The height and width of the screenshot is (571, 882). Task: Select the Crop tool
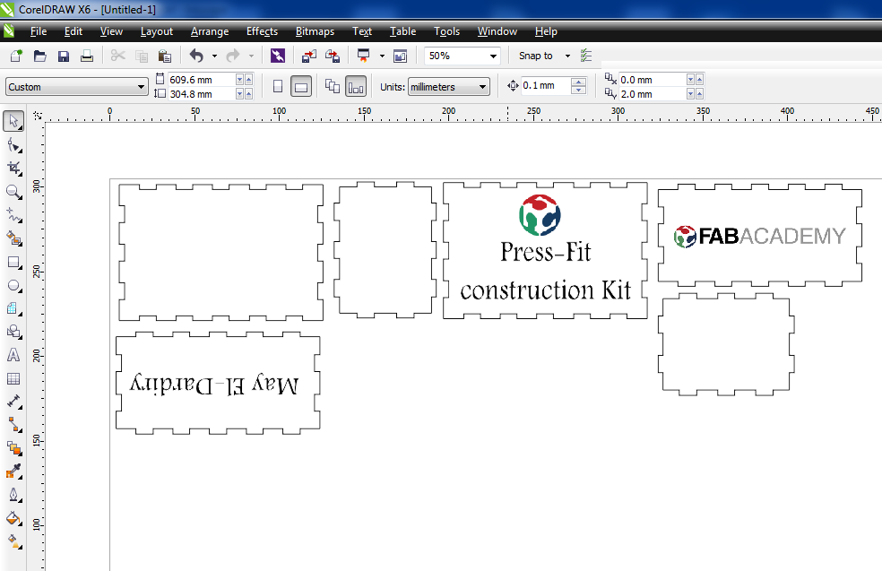click(x=13, y=169)
